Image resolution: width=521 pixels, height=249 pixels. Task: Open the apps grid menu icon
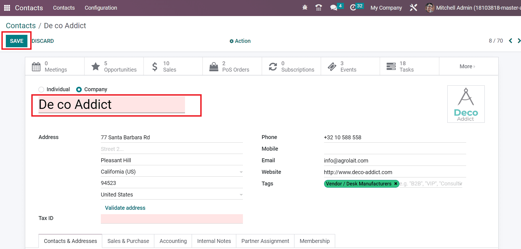point(7,8)
